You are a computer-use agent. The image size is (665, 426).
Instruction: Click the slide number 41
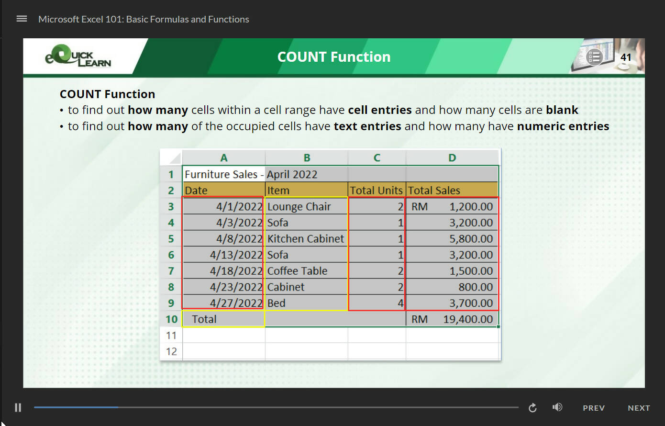(x=626, y=57)
